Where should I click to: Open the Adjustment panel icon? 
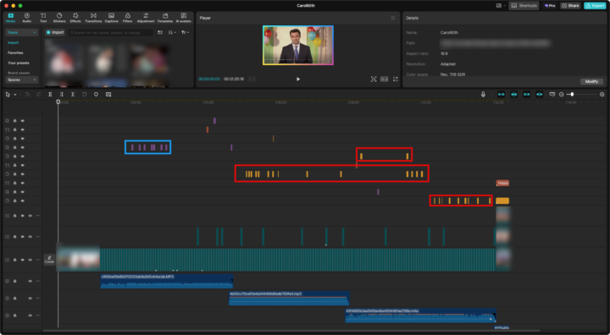coord(146,18)
